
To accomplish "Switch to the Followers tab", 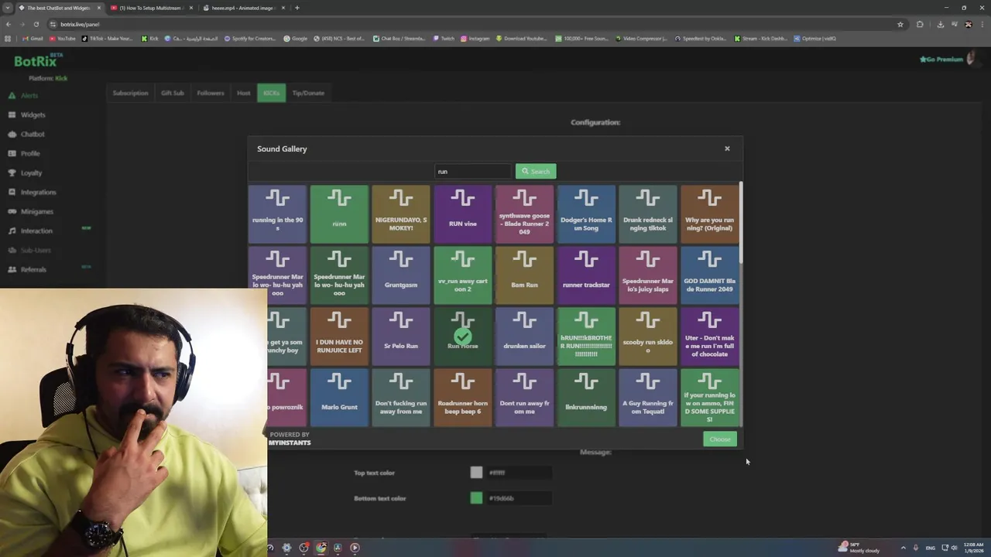I will (x=210, y=93).
